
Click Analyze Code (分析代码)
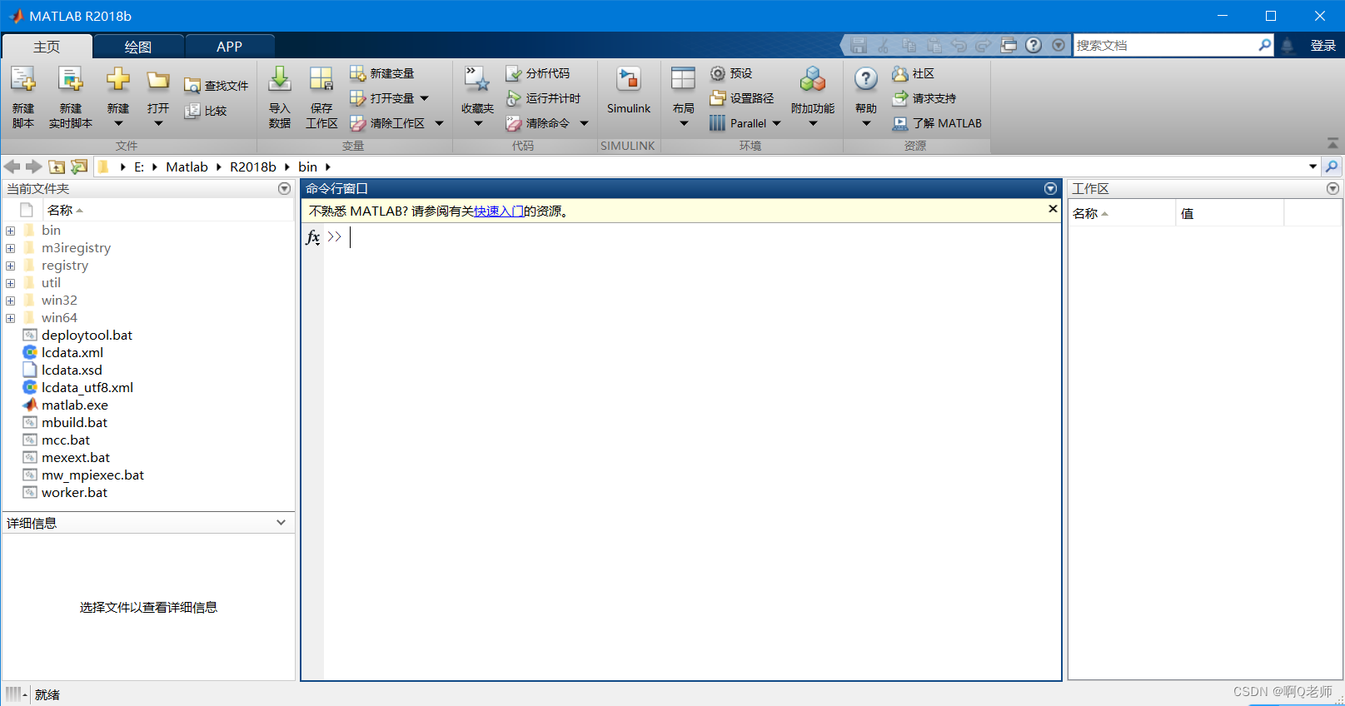pyautogui.click(x=538, y=73)
